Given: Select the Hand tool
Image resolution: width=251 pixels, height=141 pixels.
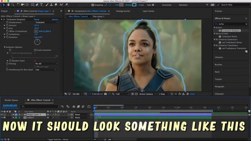Looking at the screenshot, I should click(x=8, y=5).
